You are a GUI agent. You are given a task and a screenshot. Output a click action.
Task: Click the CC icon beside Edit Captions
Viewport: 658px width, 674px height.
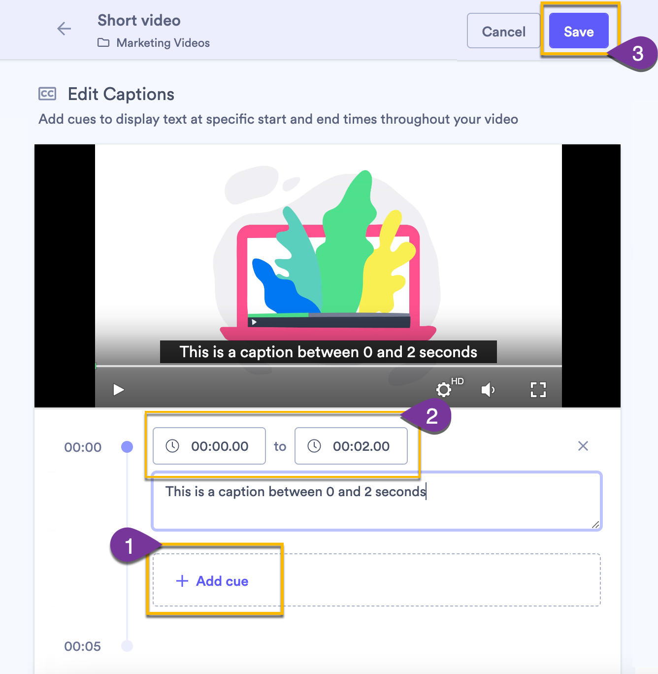coord(47,94)
